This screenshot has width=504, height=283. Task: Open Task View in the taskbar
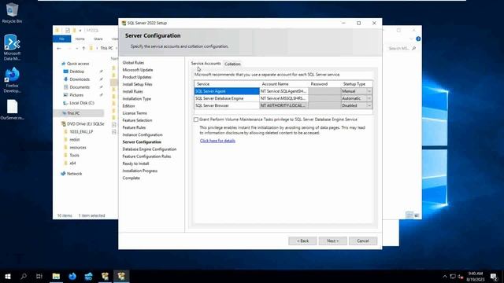pos(39,276)
